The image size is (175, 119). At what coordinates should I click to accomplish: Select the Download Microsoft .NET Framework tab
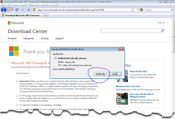tap(22, 15)
